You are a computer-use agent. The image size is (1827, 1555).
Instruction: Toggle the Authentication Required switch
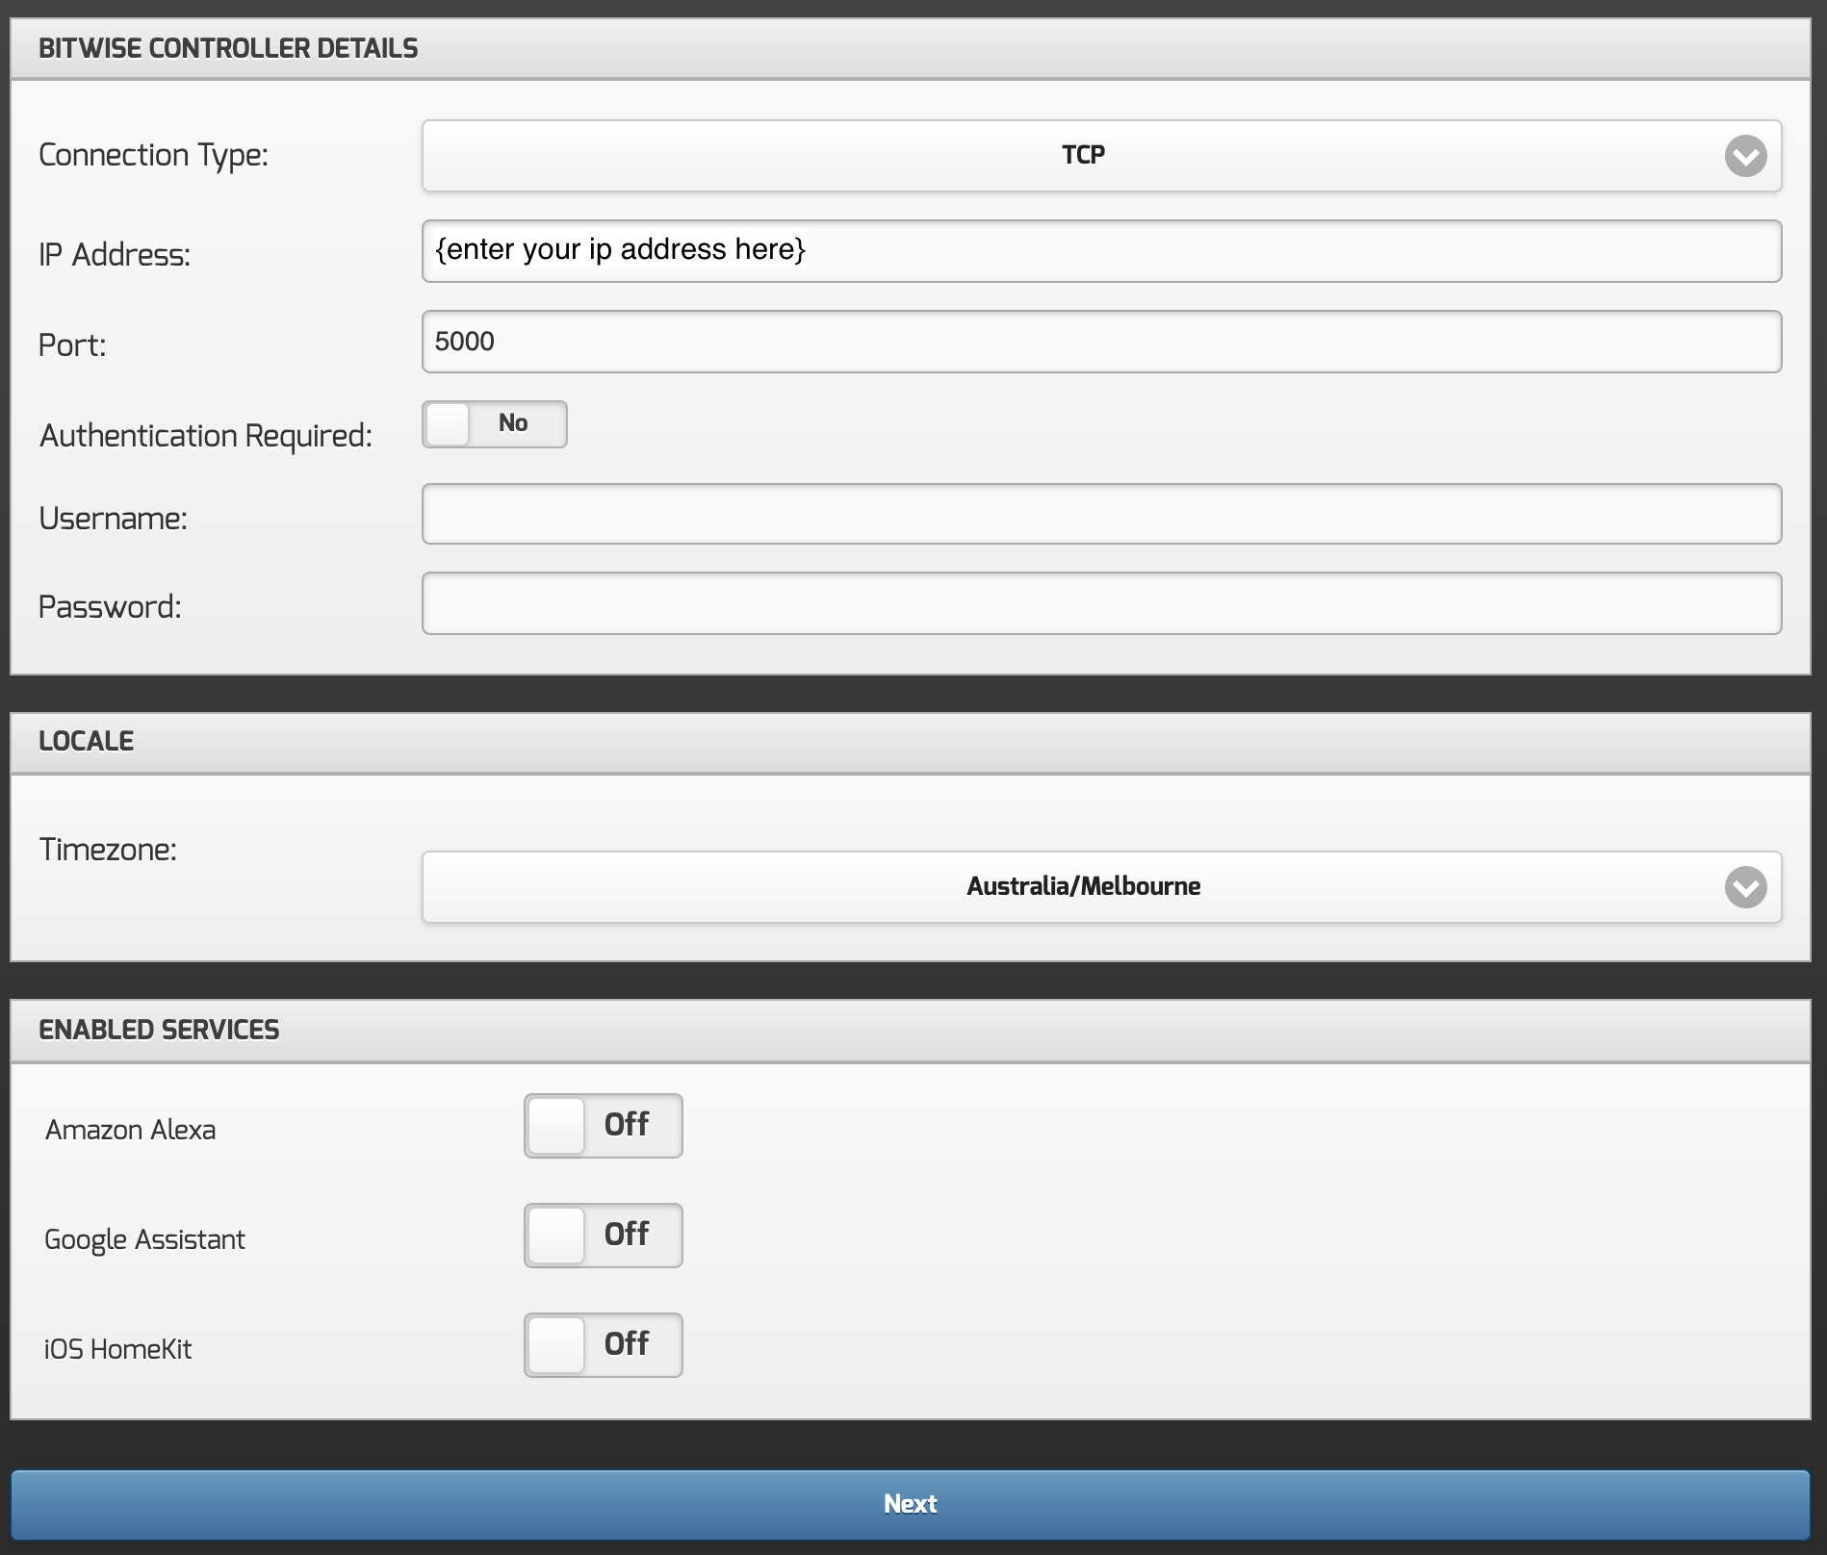point(495,424)
